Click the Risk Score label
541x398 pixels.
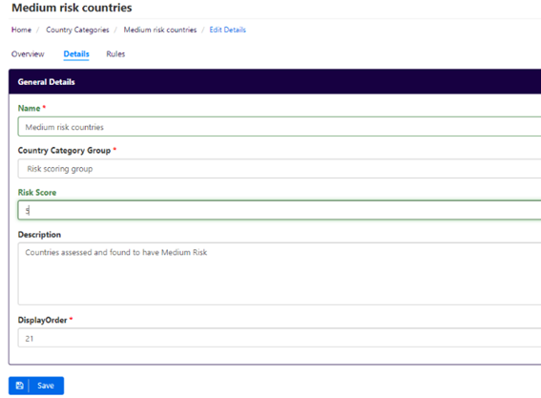coord(37,192)
